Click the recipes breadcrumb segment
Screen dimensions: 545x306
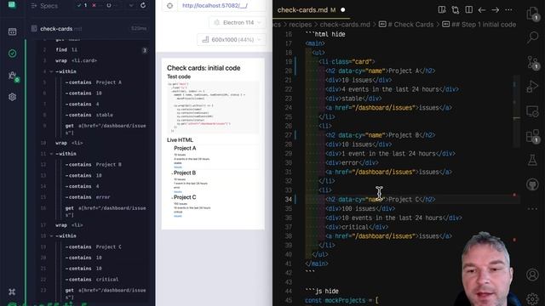[x=301, y=25]
